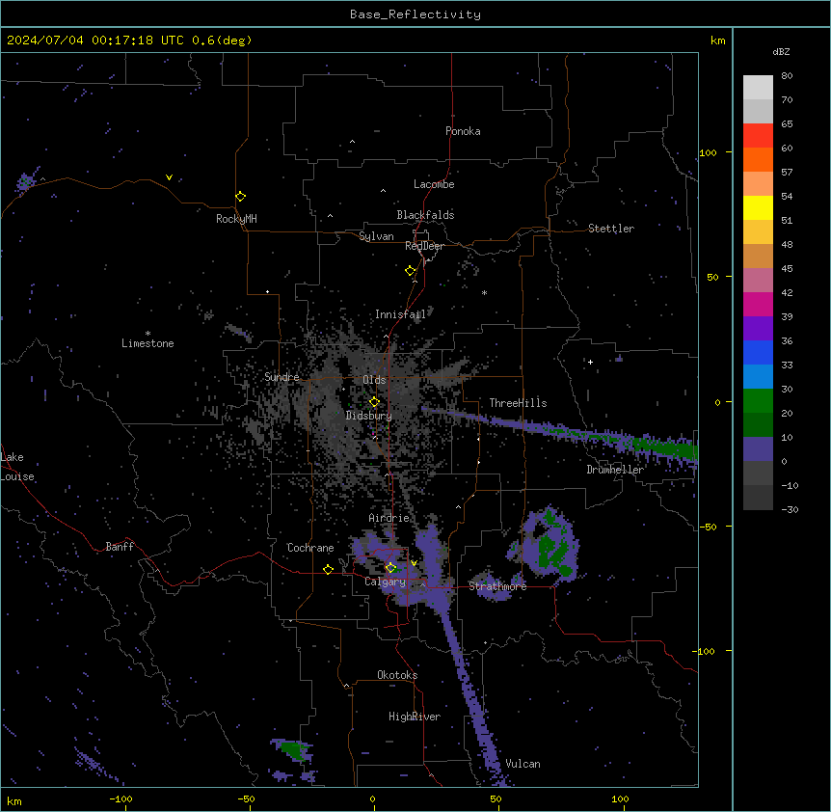The image size is (831, 812).
Task: Click the yellow diamond marker above RockyMH
Action: [240, 197]
